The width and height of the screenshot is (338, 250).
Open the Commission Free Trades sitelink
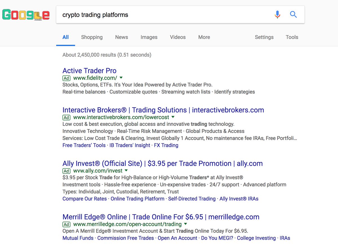point(126,238)
